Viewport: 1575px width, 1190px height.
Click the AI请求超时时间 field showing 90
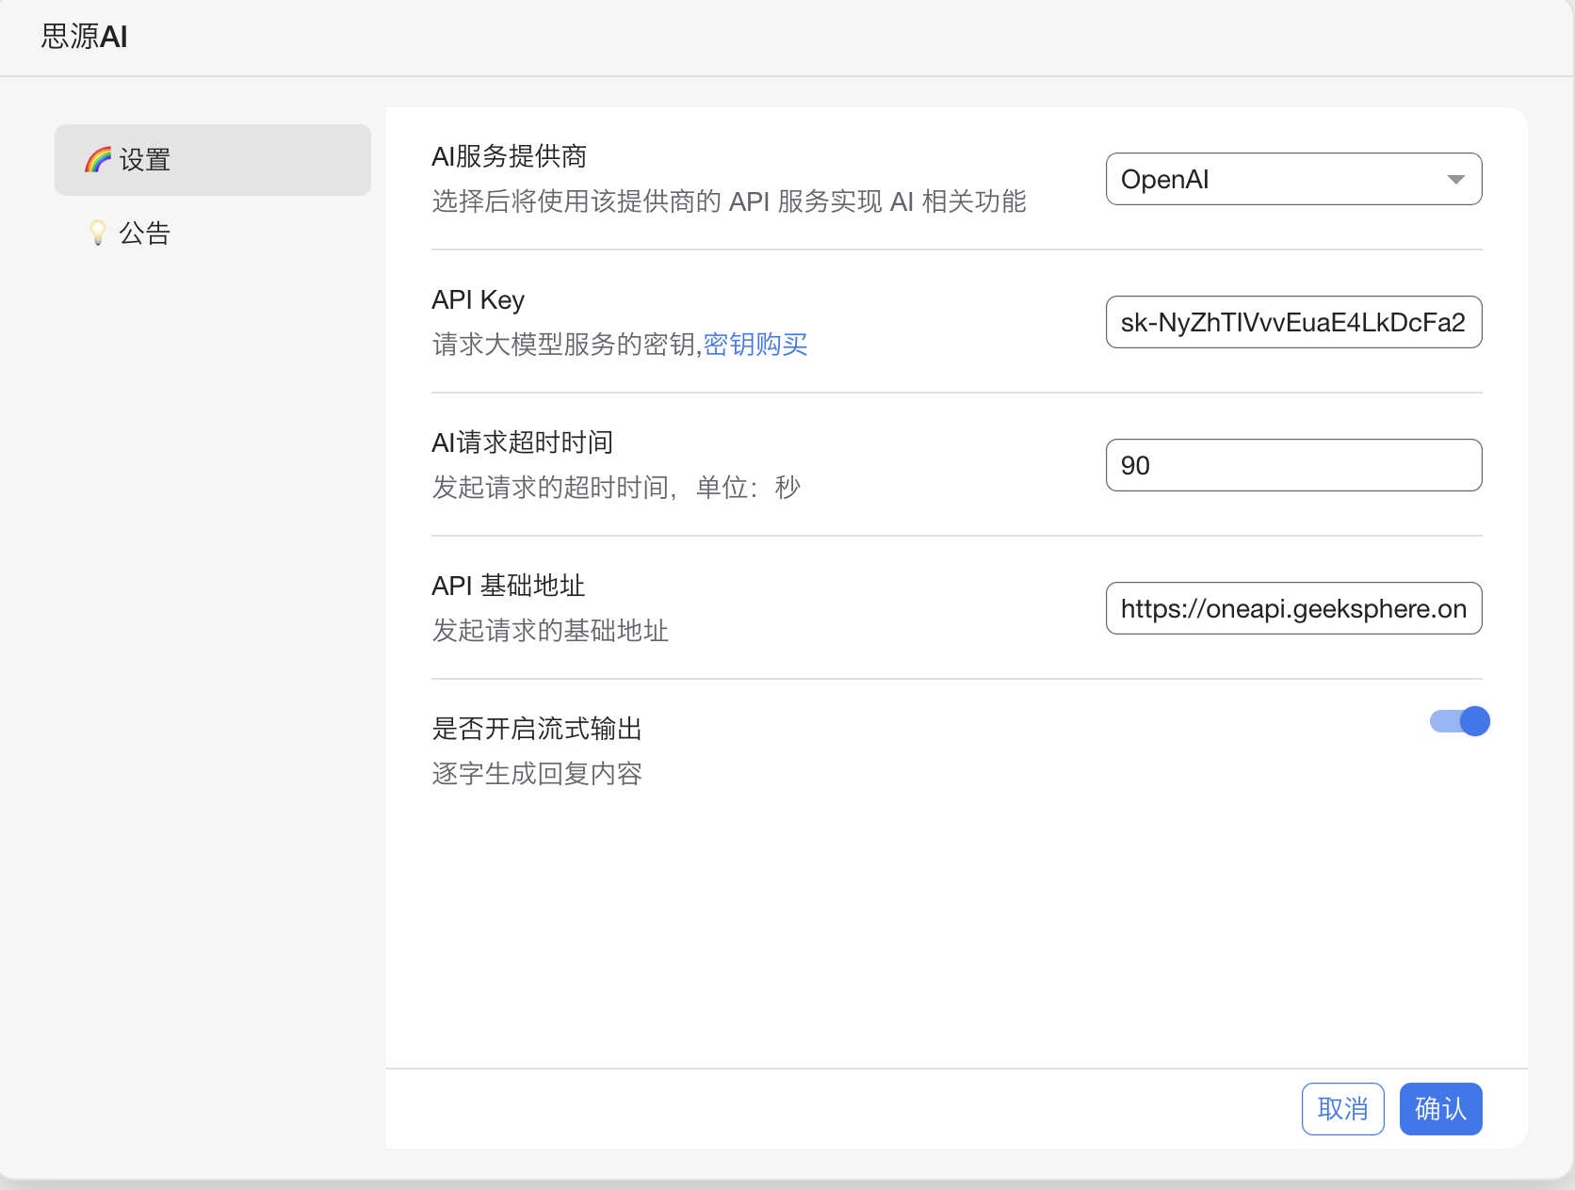pyautogui.click(x=1293, y=465)
